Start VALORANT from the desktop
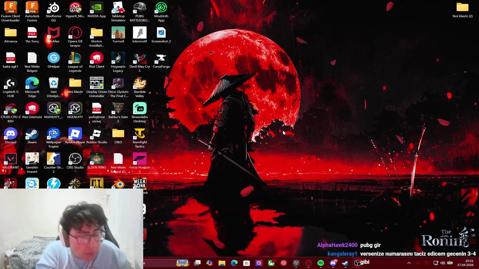The height and width of the screenshot is (269, 479). 10,161
